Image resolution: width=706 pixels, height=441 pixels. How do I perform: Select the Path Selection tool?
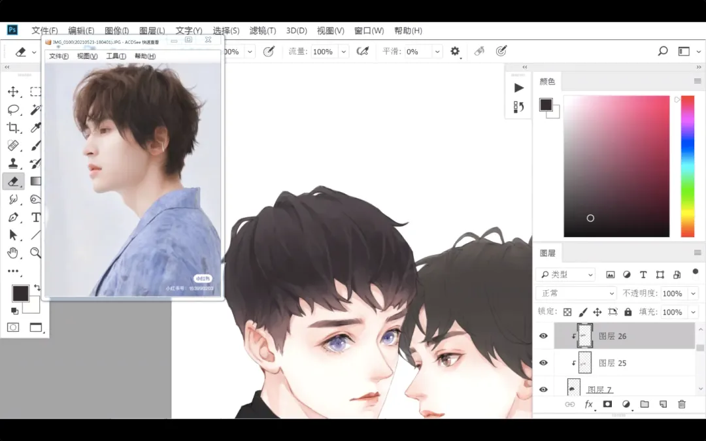13,235
